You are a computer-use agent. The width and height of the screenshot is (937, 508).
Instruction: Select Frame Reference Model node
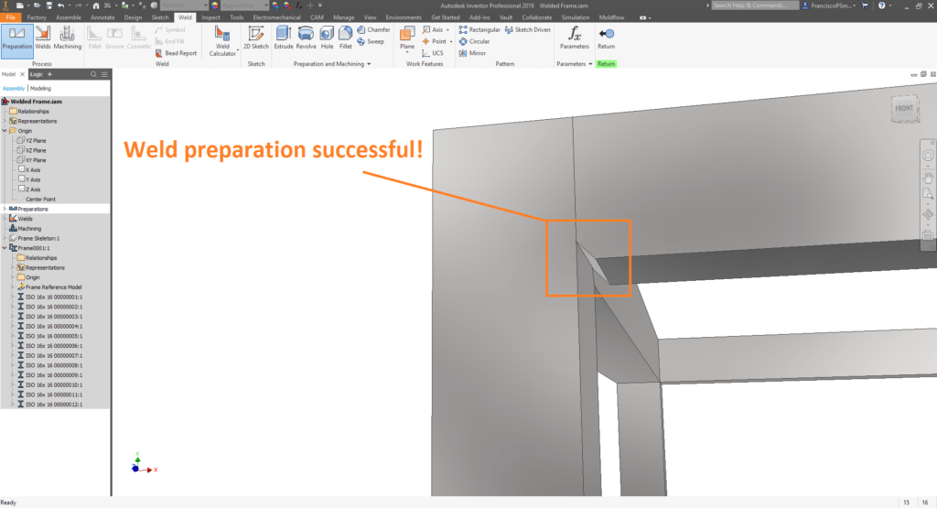(x=49, y=286)
